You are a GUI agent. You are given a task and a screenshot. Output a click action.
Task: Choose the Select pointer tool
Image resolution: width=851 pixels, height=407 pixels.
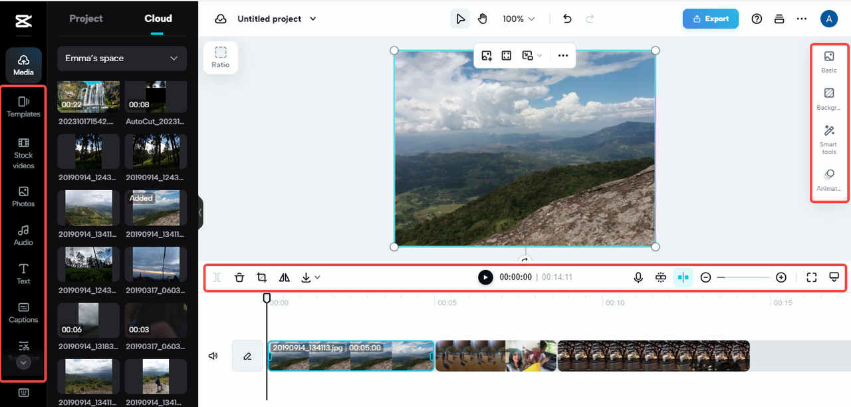pos(460,19)
